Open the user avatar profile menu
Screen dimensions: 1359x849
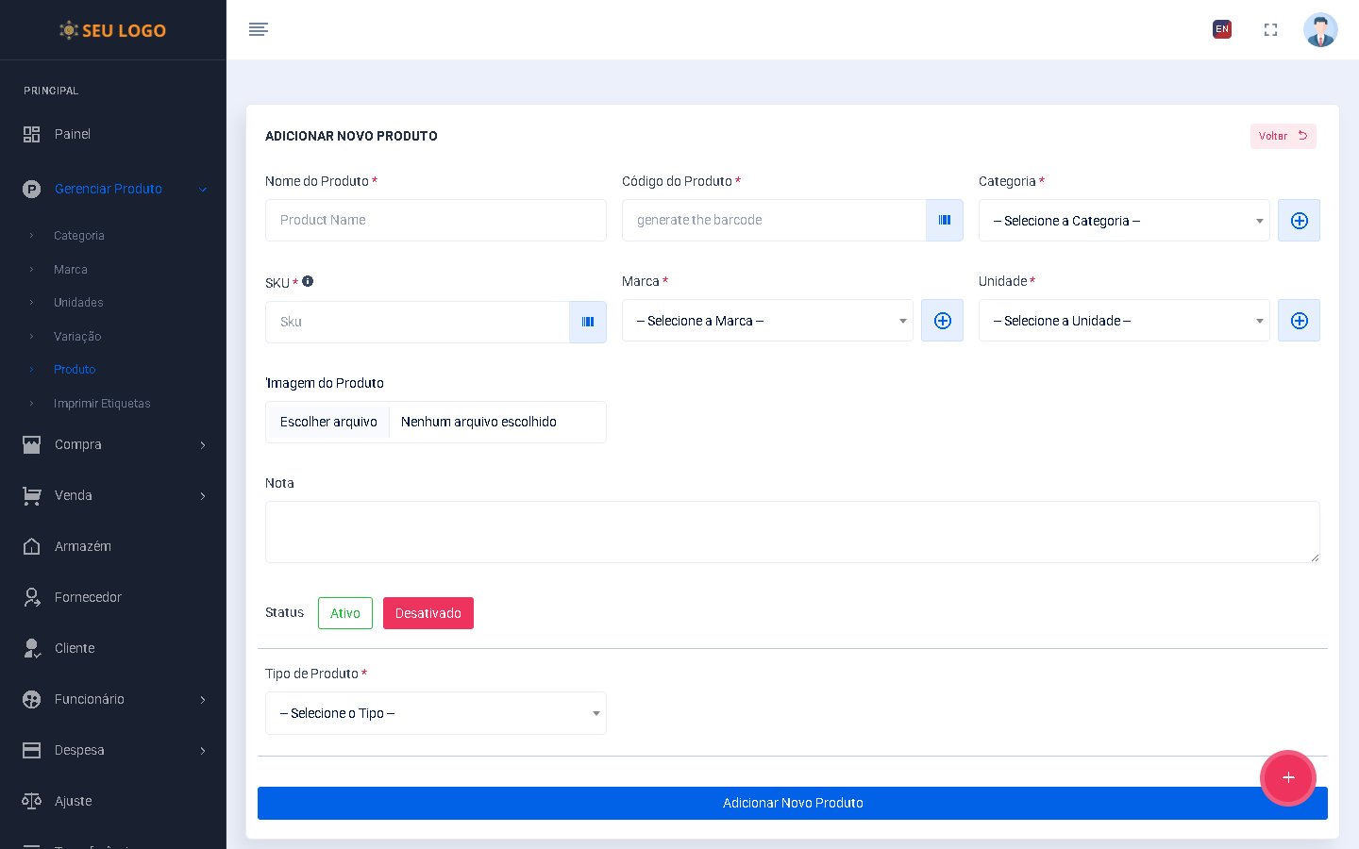[x=1320, y=30]
